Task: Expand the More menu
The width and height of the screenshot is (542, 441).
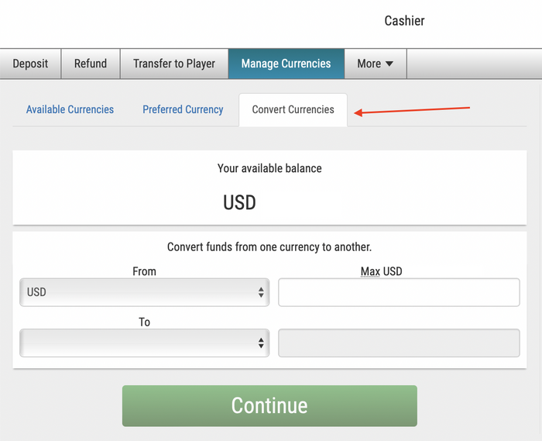Action: [375, 64]
